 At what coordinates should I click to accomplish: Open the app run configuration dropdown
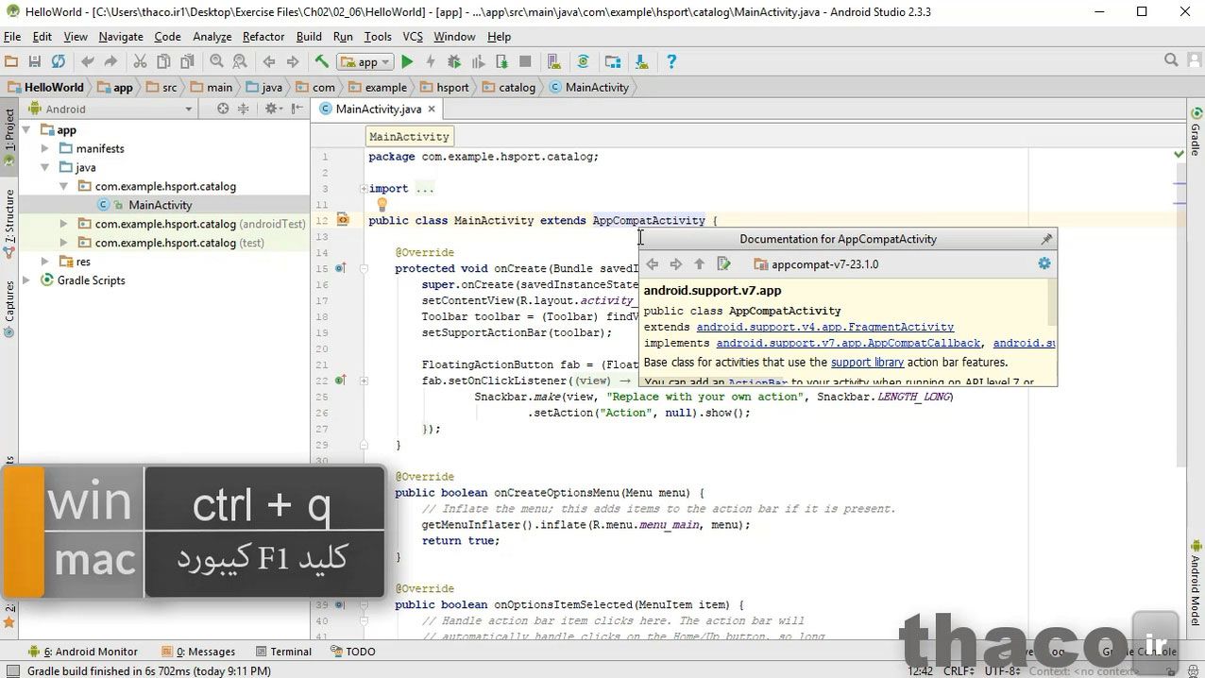click(x=365, y=62)
